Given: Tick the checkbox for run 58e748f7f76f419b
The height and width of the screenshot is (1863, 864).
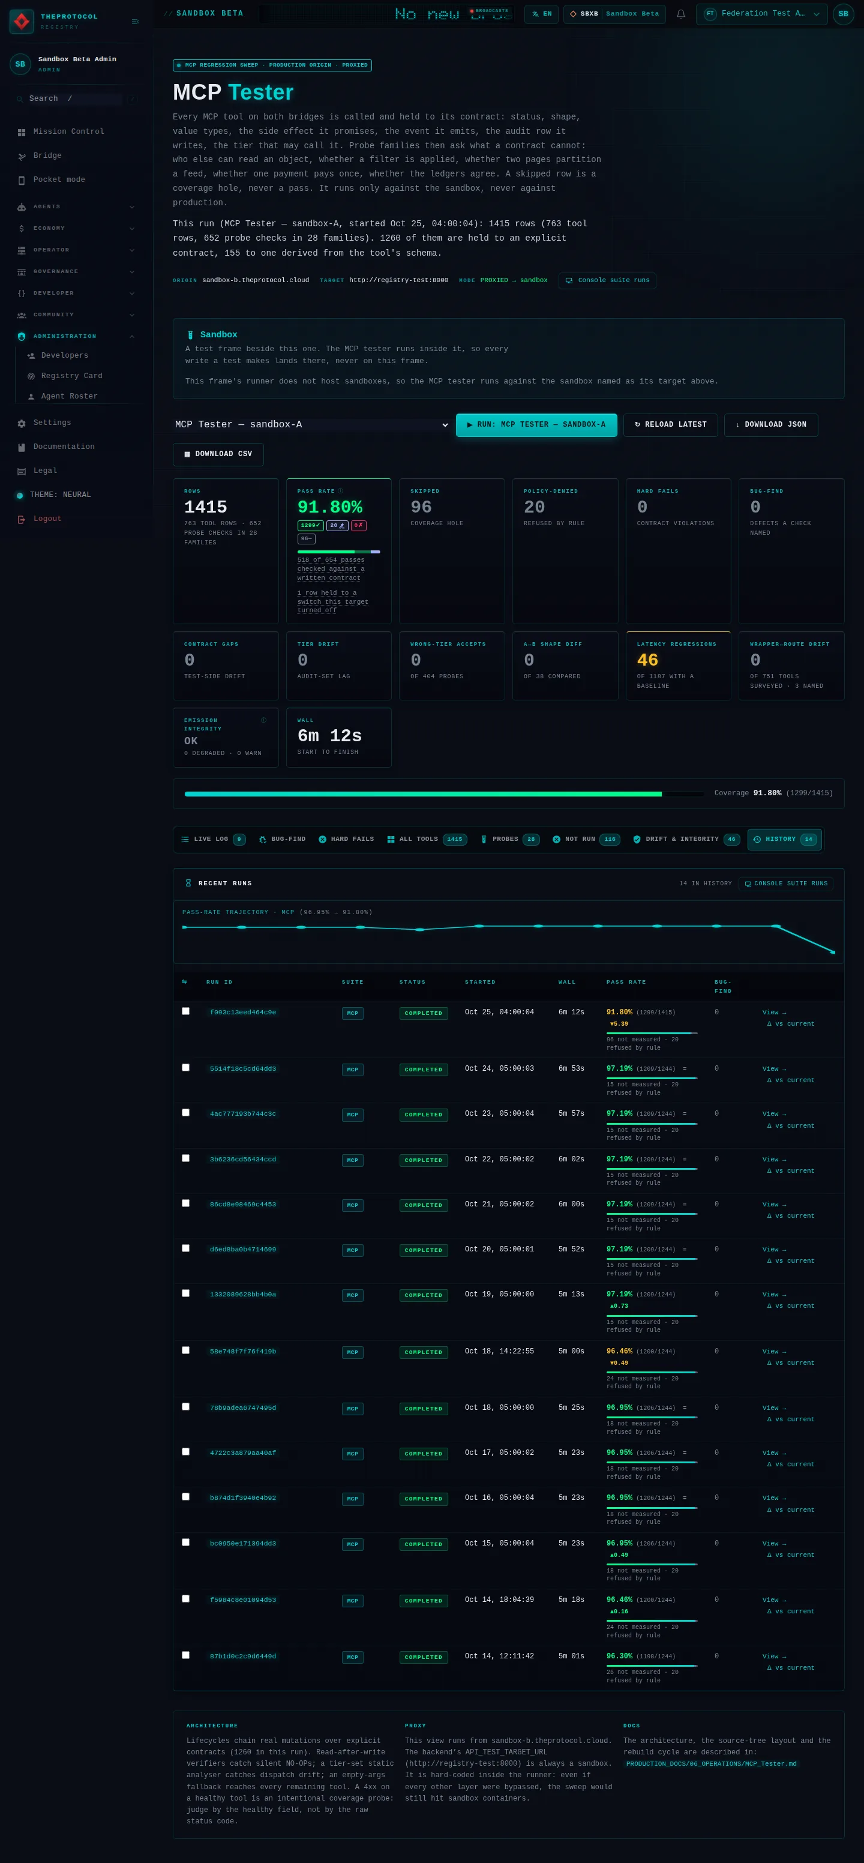Looking at the screenshot, I should [x=186, y=1350].
